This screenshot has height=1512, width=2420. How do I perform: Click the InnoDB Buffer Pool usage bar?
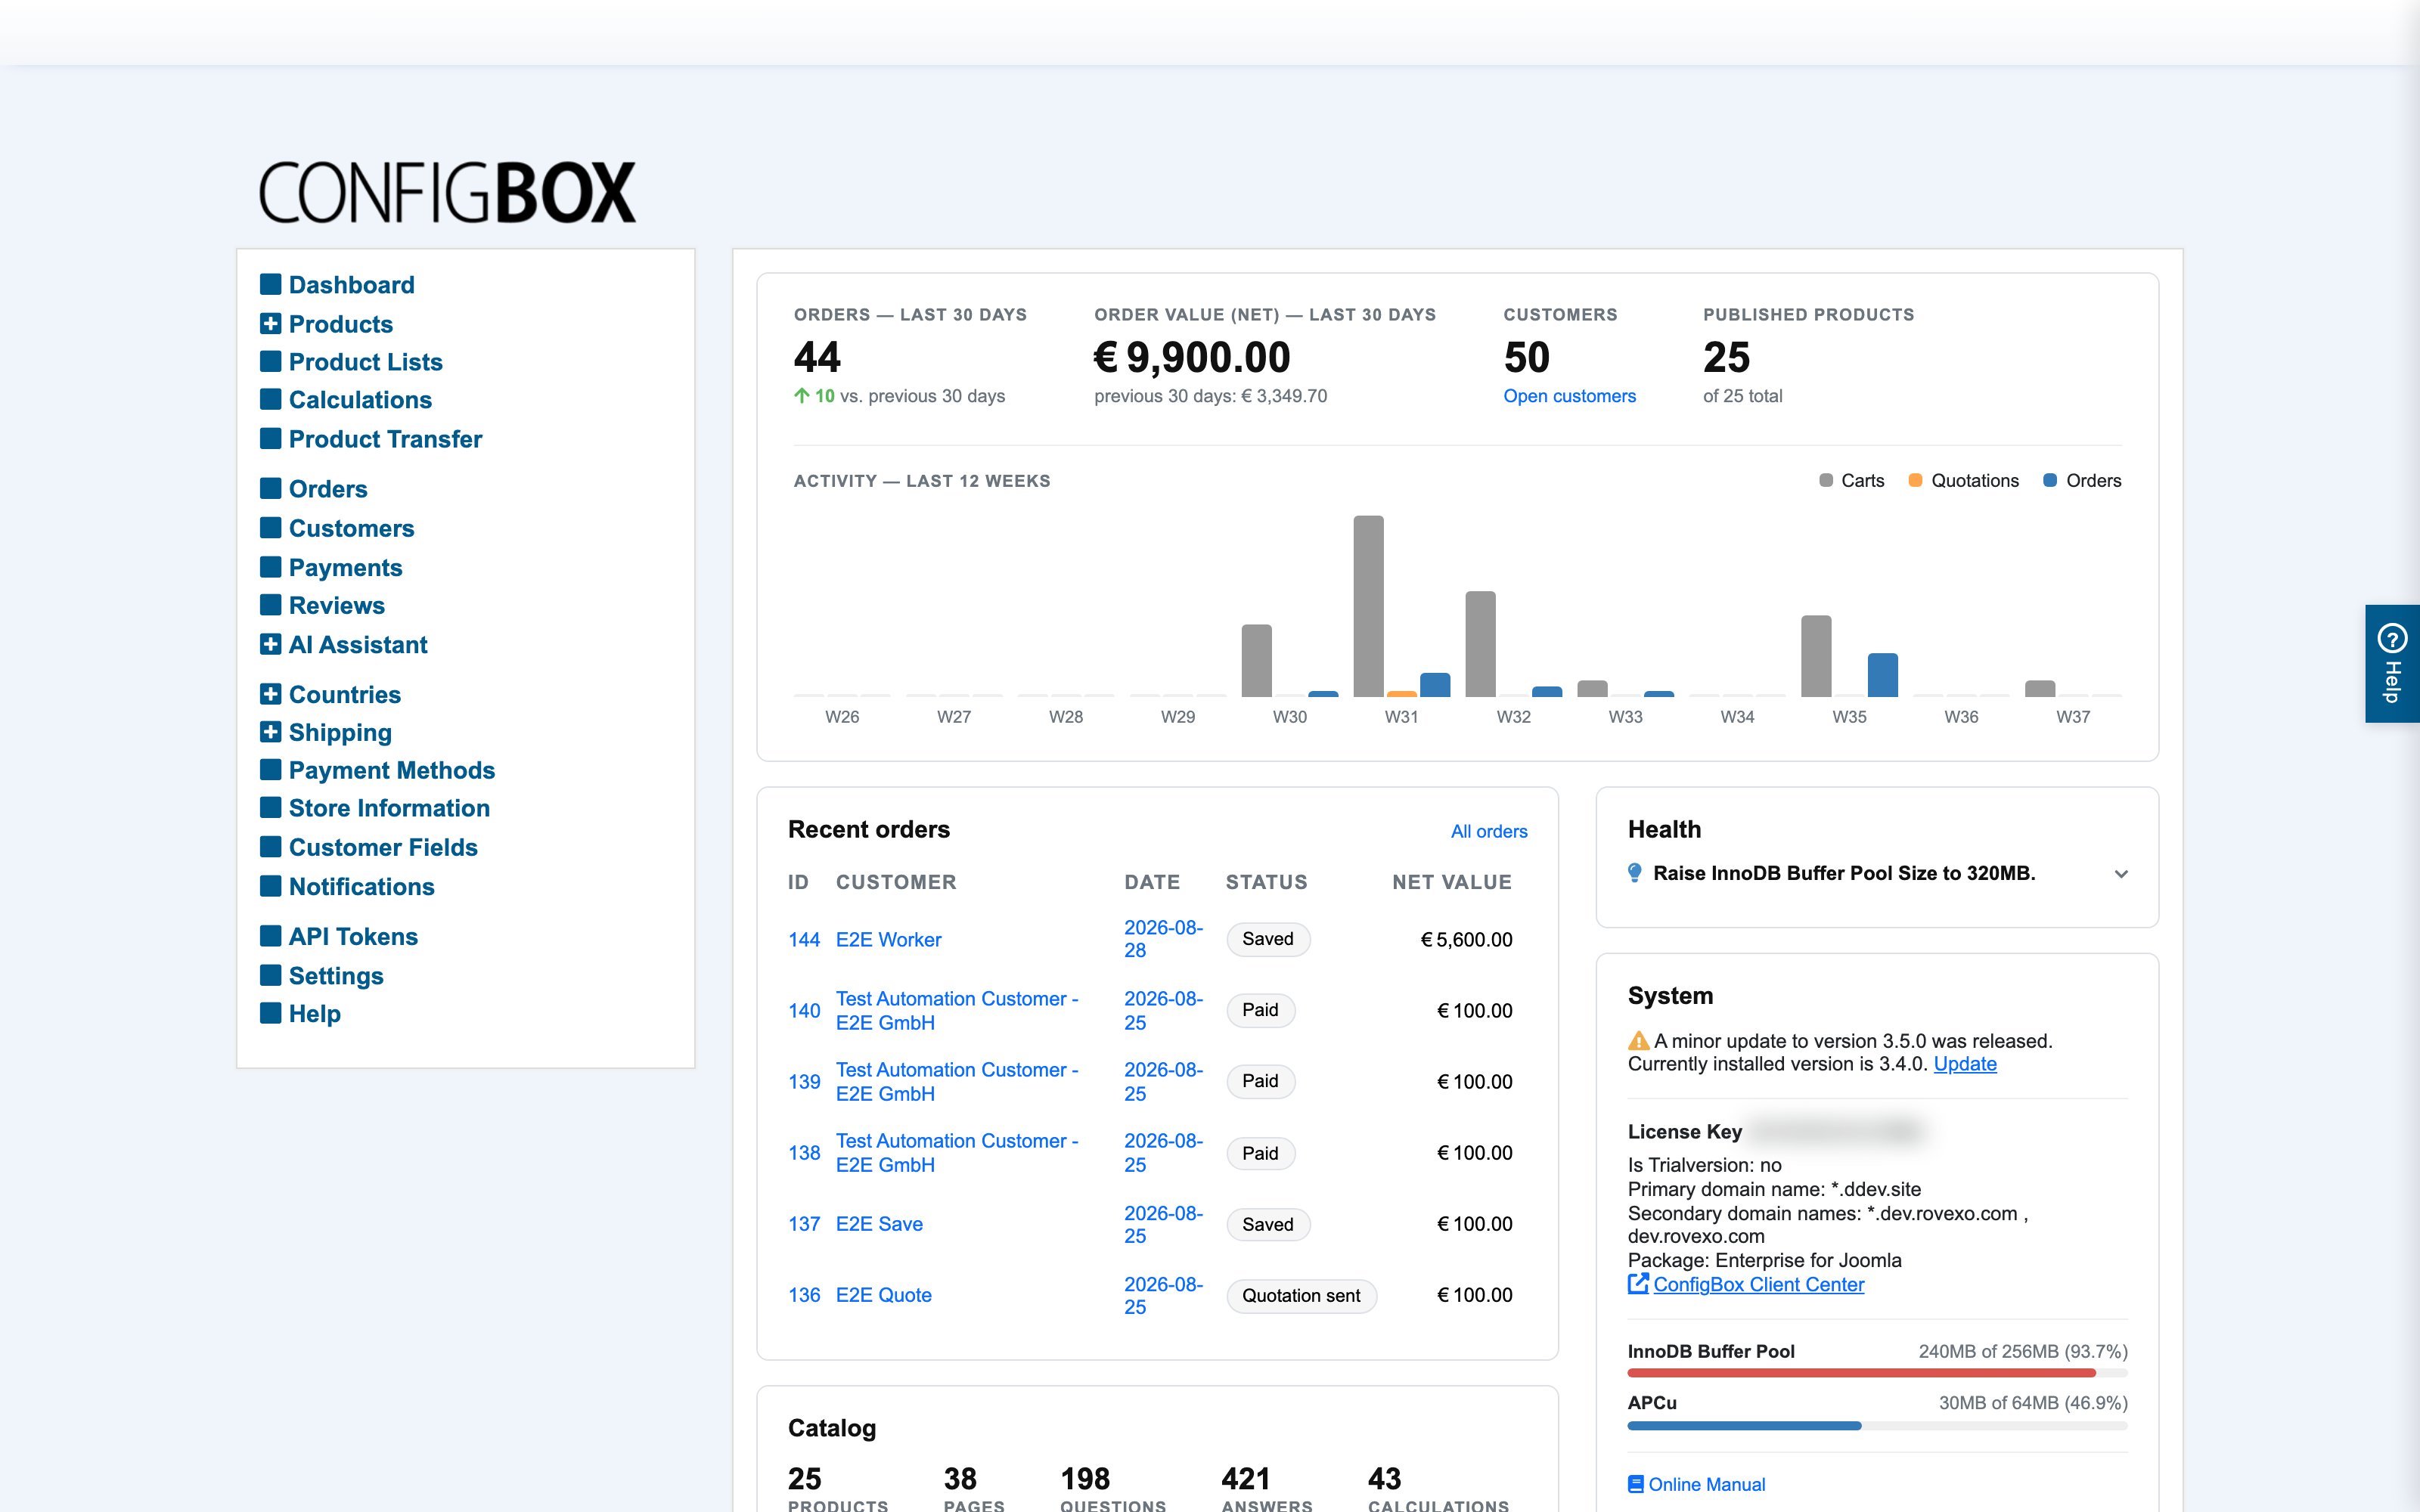pos(1877,1373)
